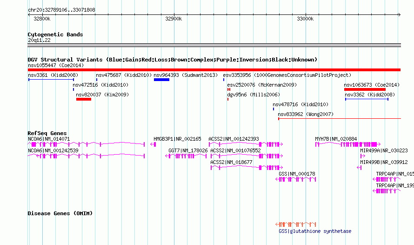Select the esv2520076 (McKernan2009) label
The width and height of the screenshot is (414, 245).
pos(262,85)
